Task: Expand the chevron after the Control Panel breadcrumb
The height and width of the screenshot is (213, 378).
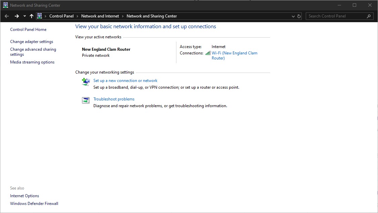Action: (77, 16)
